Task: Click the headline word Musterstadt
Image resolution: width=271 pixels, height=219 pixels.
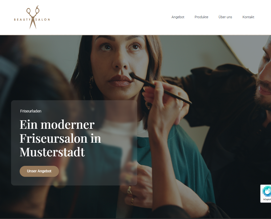Action: click(52, 152)
